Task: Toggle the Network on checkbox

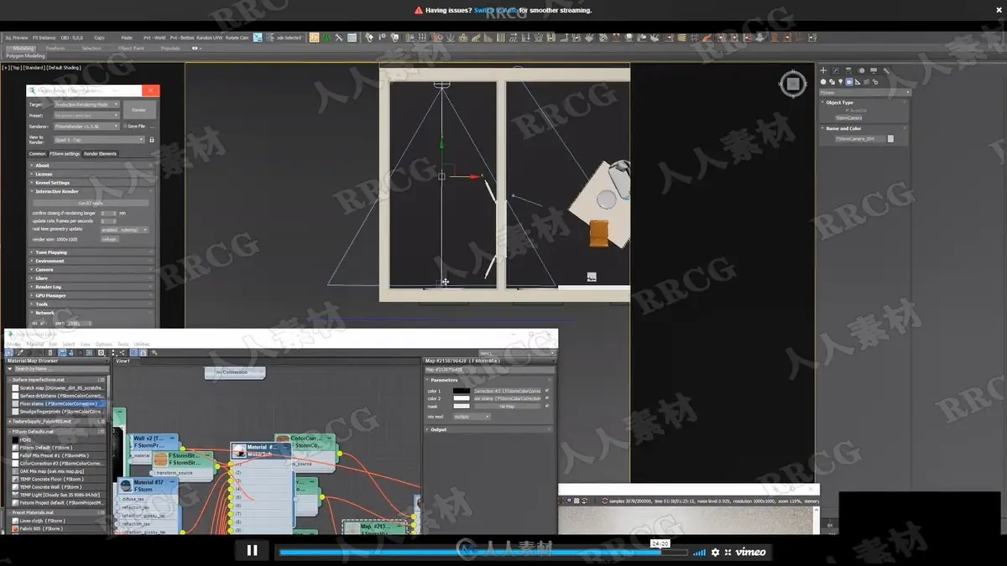Action: click(43, 323)
